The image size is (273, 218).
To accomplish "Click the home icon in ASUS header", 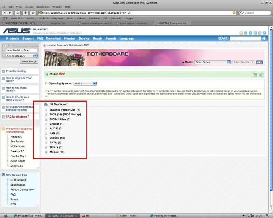I will tap(264, 33).
